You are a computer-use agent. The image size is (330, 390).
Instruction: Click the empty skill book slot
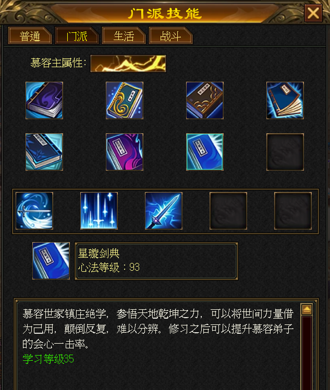click(x=285, y=152)
